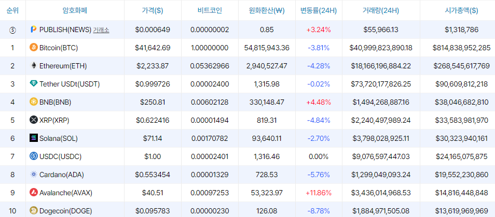Click the Cardano dotted icon

tap(33, 174)
